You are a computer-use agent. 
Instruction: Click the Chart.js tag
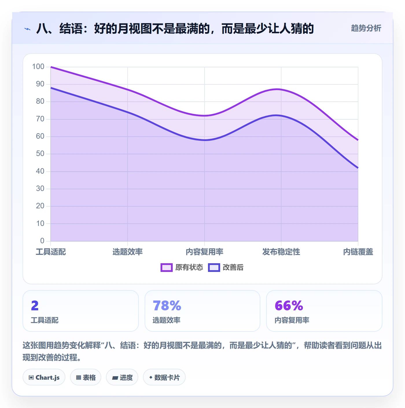pos(44,377)
